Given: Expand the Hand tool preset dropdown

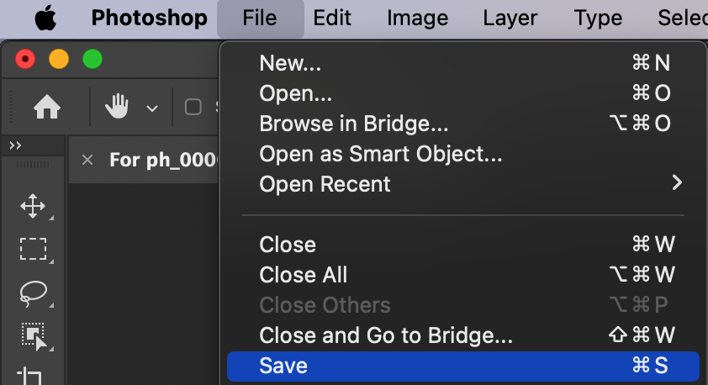Looking at the screenshot, I should point(152,108).
